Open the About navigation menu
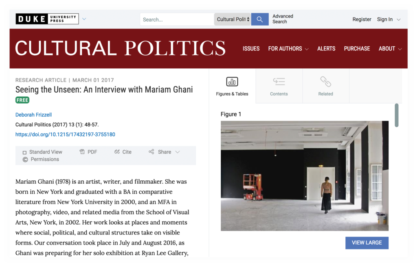 [390, 48]
